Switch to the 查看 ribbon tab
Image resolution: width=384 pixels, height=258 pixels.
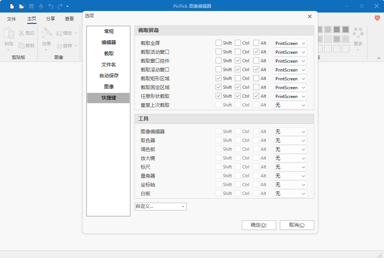coord(69,19)
